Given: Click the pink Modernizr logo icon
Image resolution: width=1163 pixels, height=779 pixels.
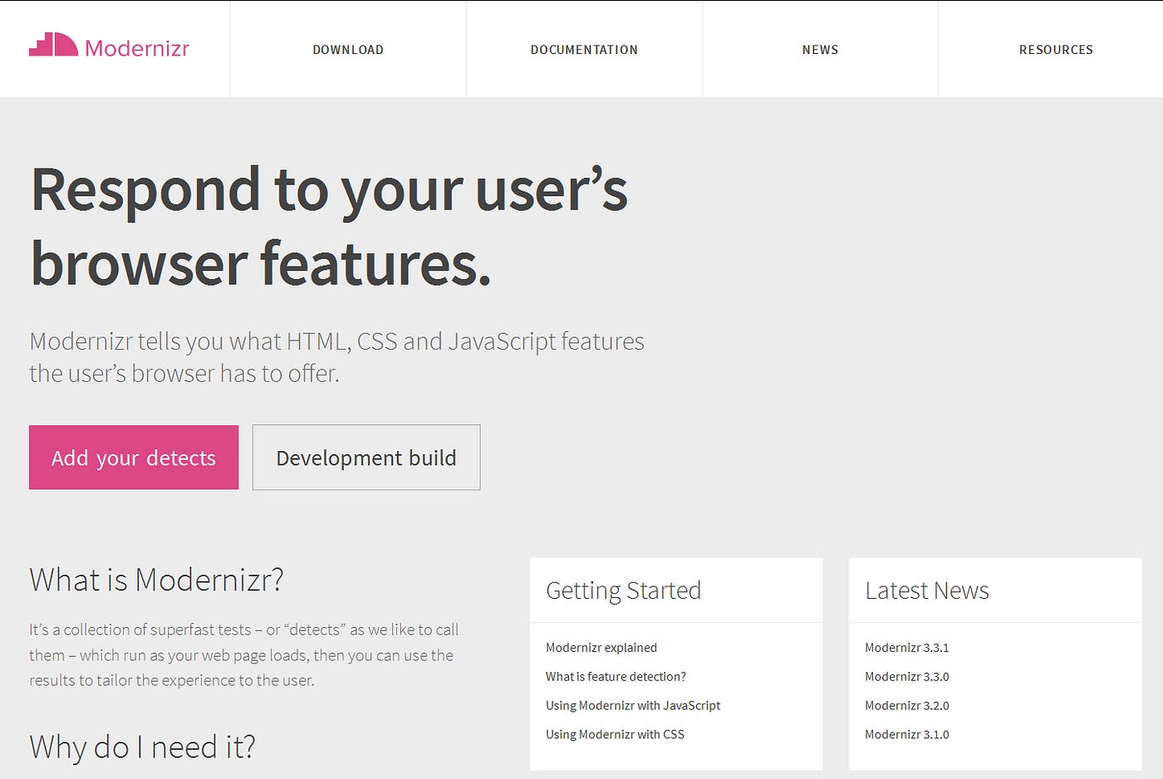Looking at the screenshot, I should coord(53,45).
